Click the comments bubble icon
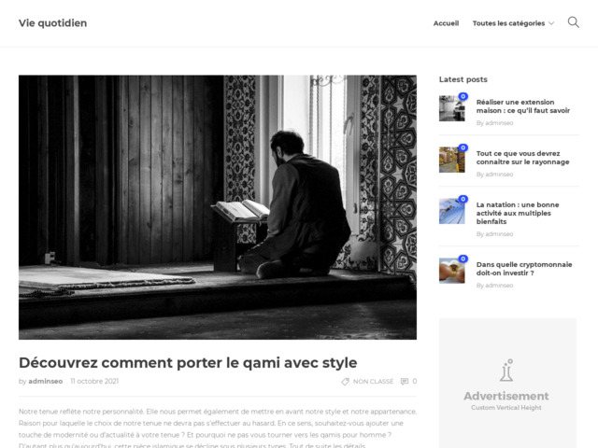The width and height of the screenshot is (598, 448). coord(405,382)
